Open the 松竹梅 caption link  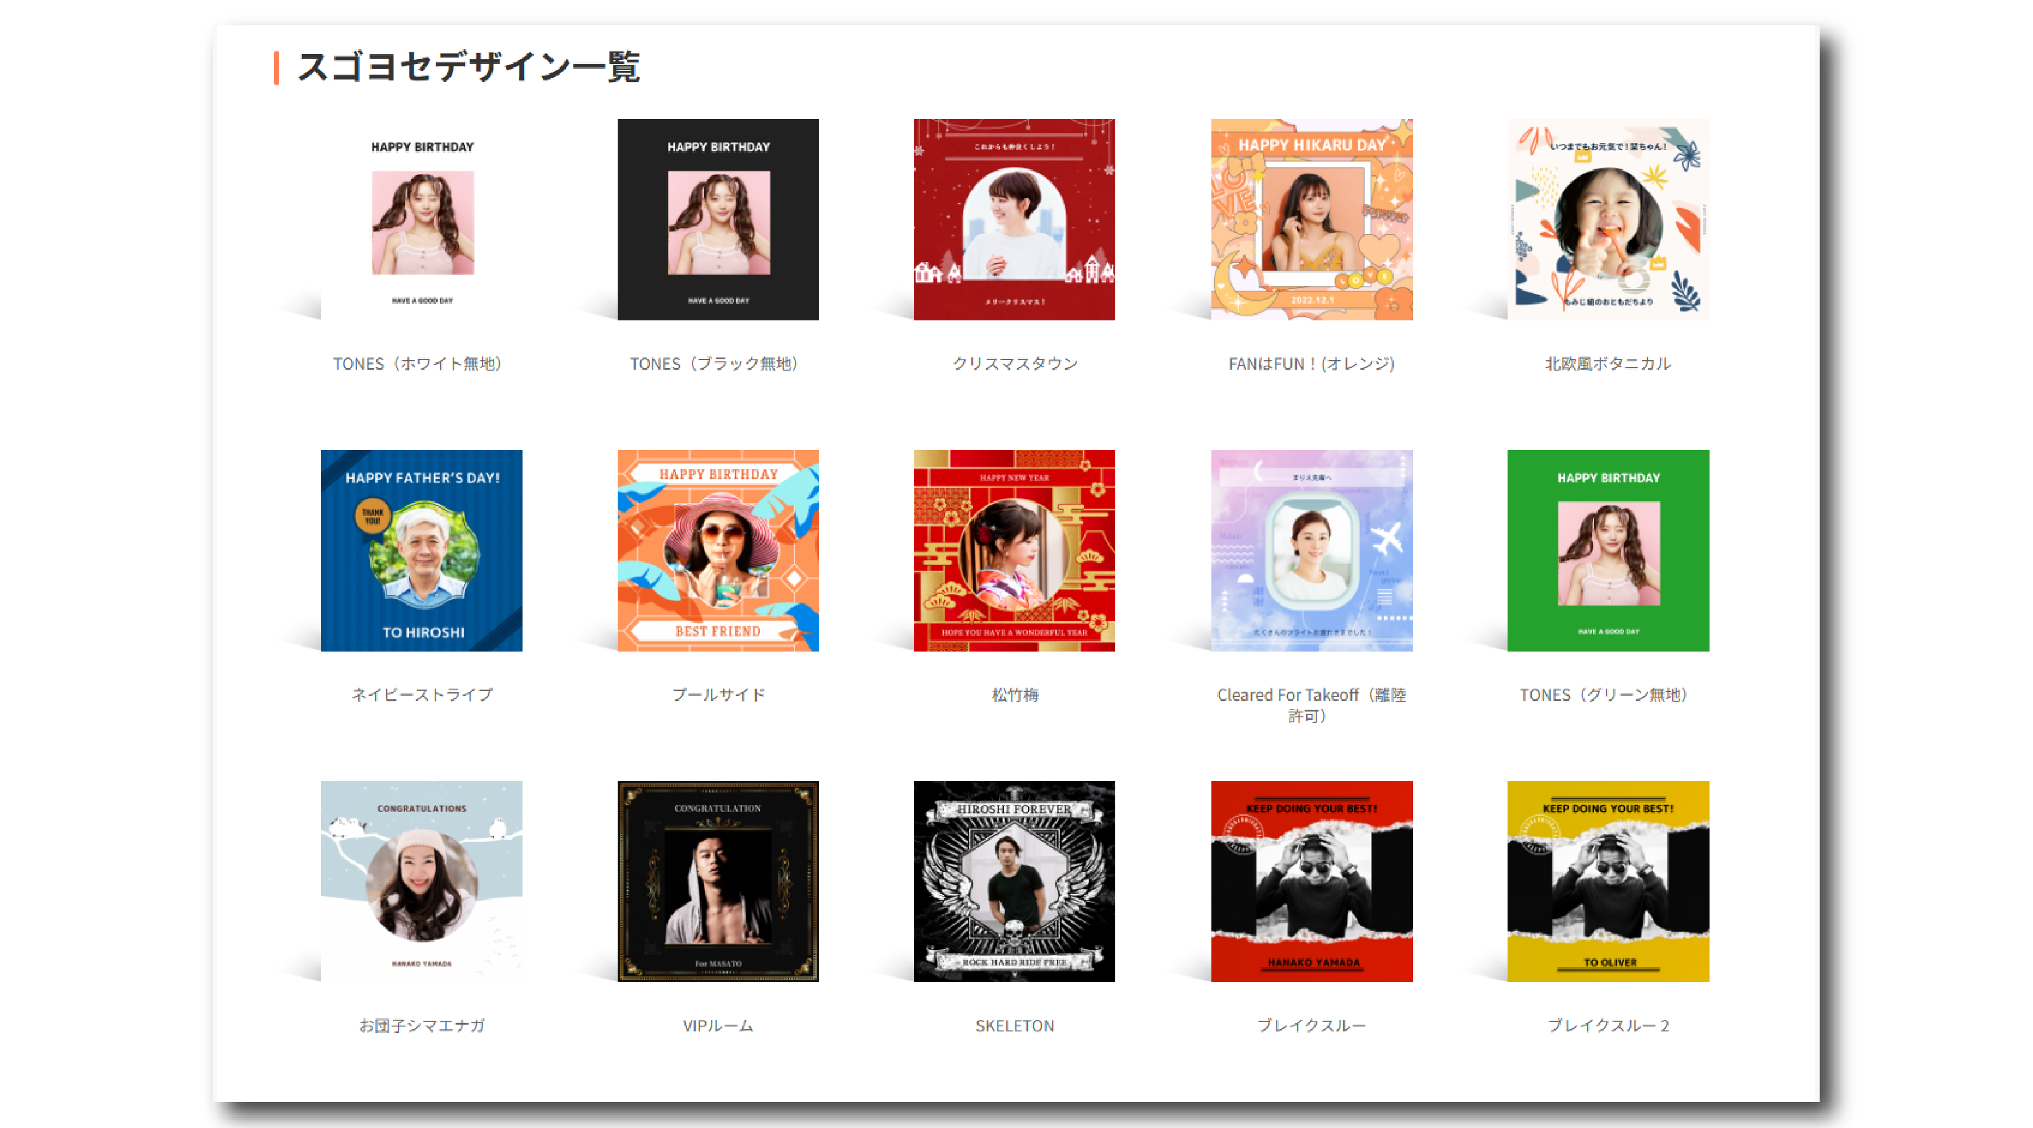point(1014,695)
